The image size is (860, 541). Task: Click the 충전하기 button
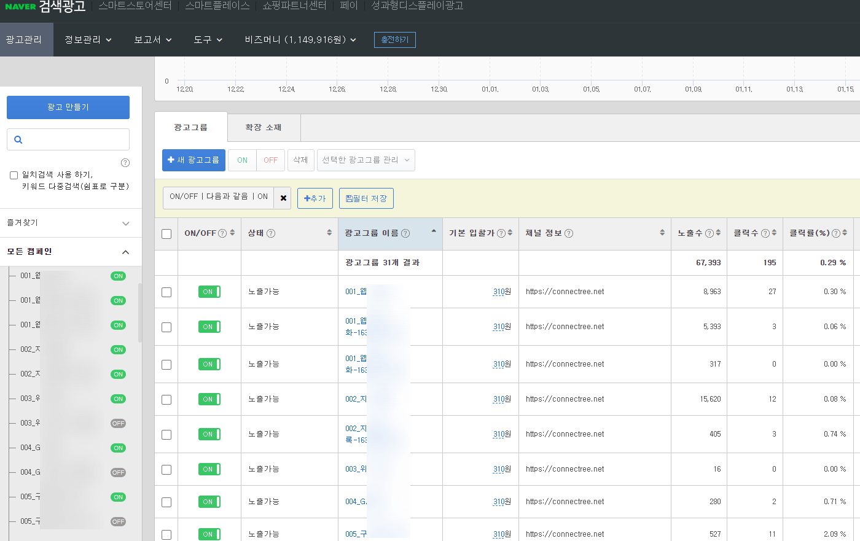point(394,40)
